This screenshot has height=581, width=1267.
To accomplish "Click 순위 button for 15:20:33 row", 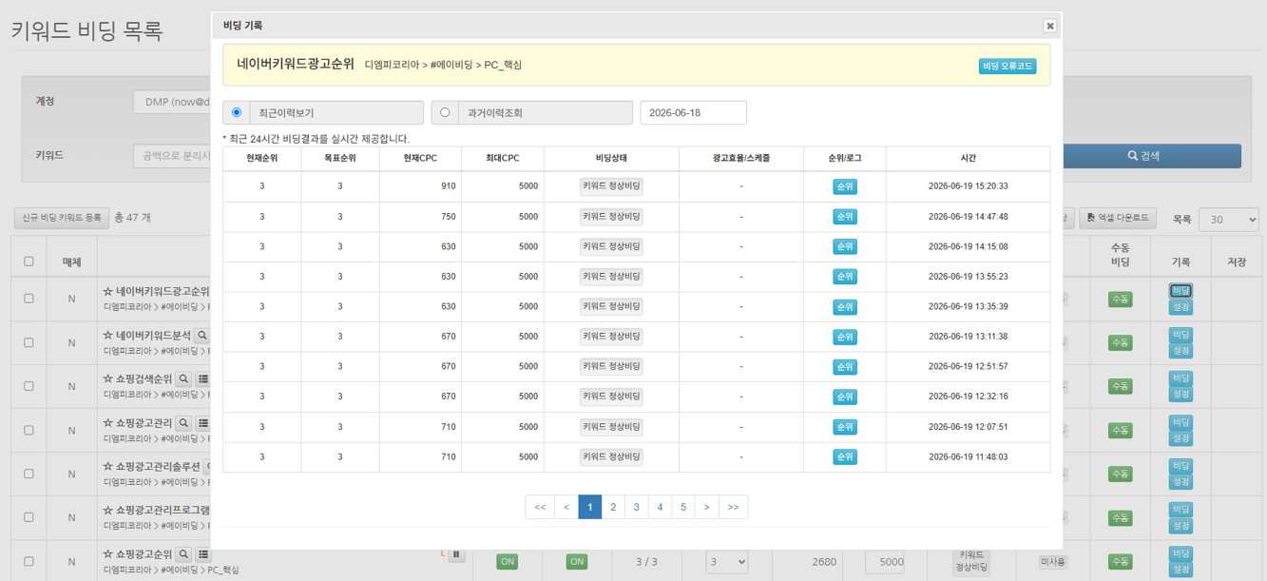I will 845,186.
